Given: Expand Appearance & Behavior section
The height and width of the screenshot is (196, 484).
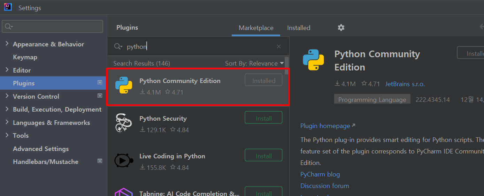Looking at the screenshot, I should (x=7, y=44).
